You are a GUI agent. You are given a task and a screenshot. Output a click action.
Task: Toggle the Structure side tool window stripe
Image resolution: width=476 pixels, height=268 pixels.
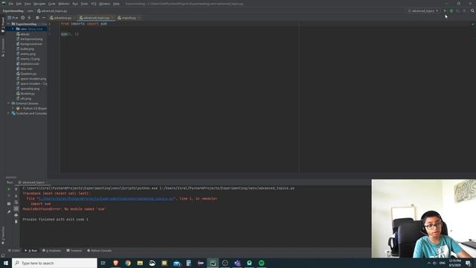click(x=3, y=48)
